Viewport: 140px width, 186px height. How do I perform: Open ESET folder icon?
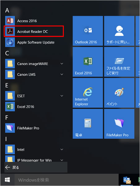tap(10, 96)
